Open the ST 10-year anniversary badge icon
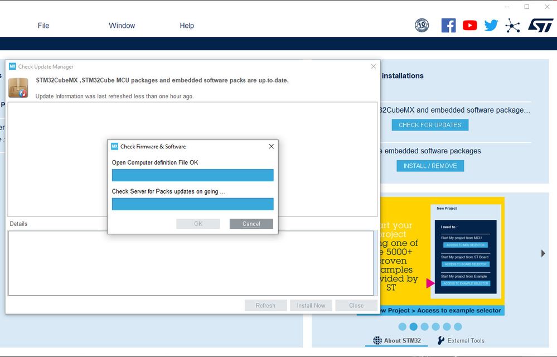The image size is (557, 357). point(422,25)
